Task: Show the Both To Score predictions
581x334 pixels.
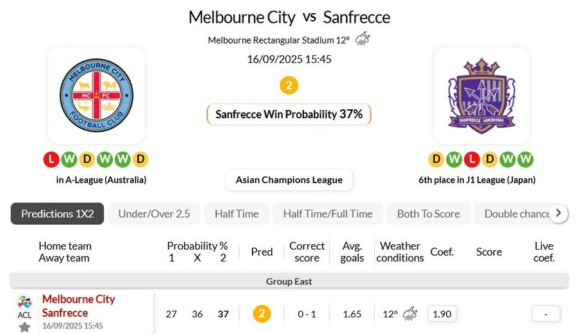Action: [x=428, y=214]
